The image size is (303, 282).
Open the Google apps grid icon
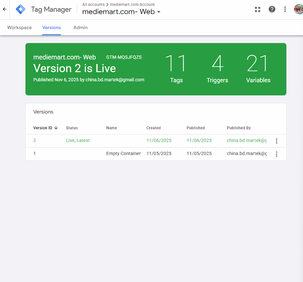(257, 9)
